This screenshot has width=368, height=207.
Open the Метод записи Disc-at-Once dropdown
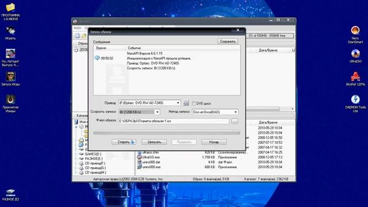(x=235, y=112)
